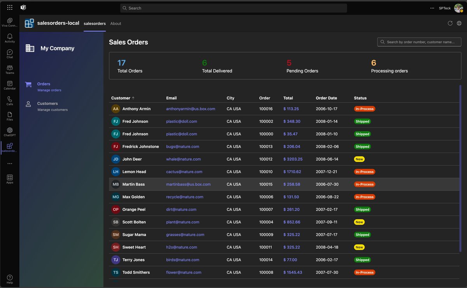Open the app in a web browser

coord(459,23)
